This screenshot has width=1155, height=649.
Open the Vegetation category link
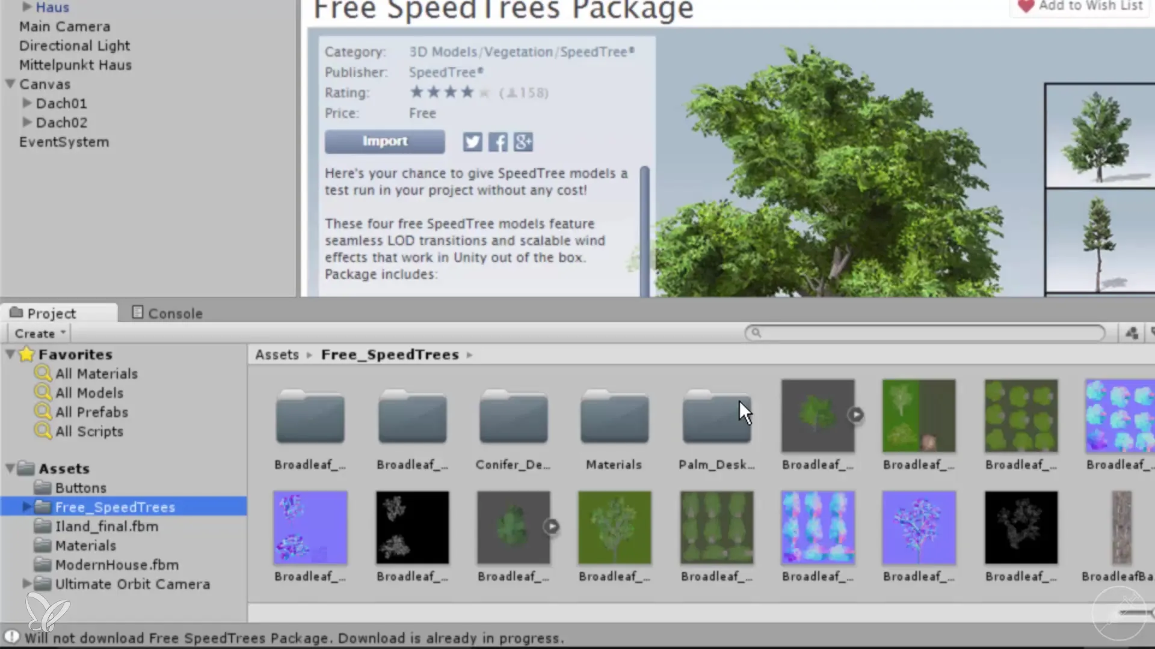(x=519, y=52)
